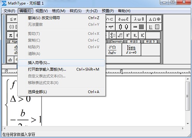Open the 预置(P) menu
Screen dimensions: 192x138
tap(108, 11)
